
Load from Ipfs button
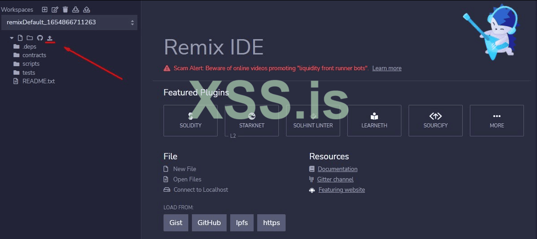242,222
